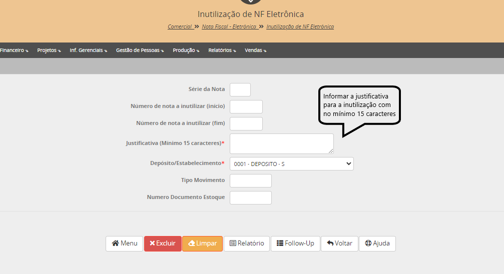
Task: Click the Numero Documento Estoque field
Action: coord(250,197)
